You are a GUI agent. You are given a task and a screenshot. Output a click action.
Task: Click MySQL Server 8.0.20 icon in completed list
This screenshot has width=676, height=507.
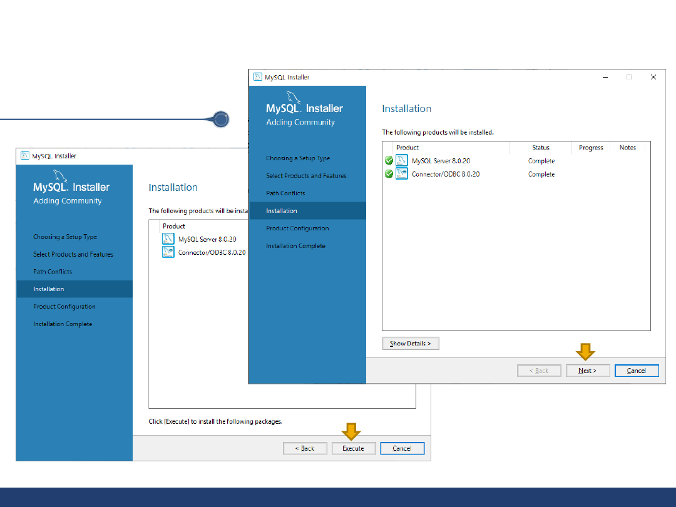coord(402,161)
